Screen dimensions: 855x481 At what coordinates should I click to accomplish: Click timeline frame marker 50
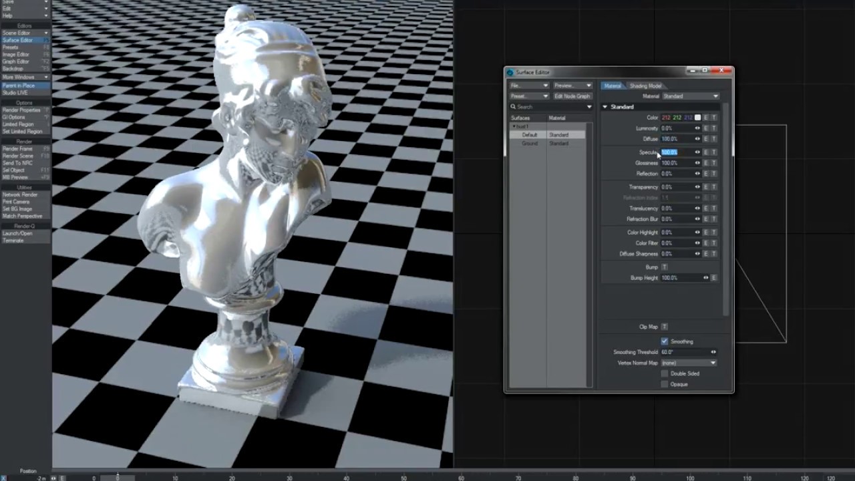pos(403,478)
